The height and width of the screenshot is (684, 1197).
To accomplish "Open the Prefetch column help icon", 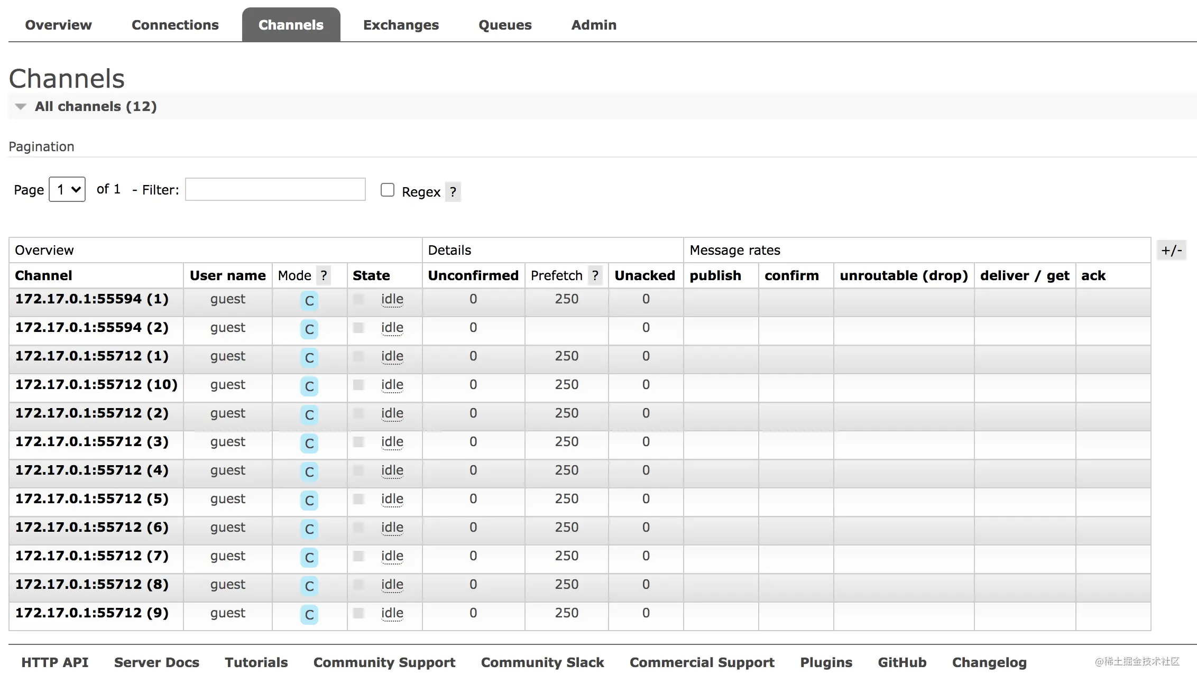I will (x=595, y=275).
